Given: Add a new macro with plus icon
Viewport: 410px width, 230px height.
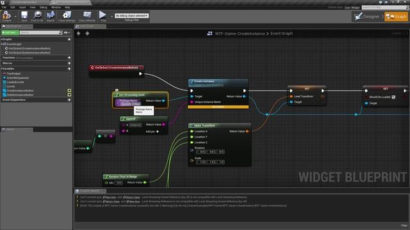Looking at the screenshot, I should point(69,63).
